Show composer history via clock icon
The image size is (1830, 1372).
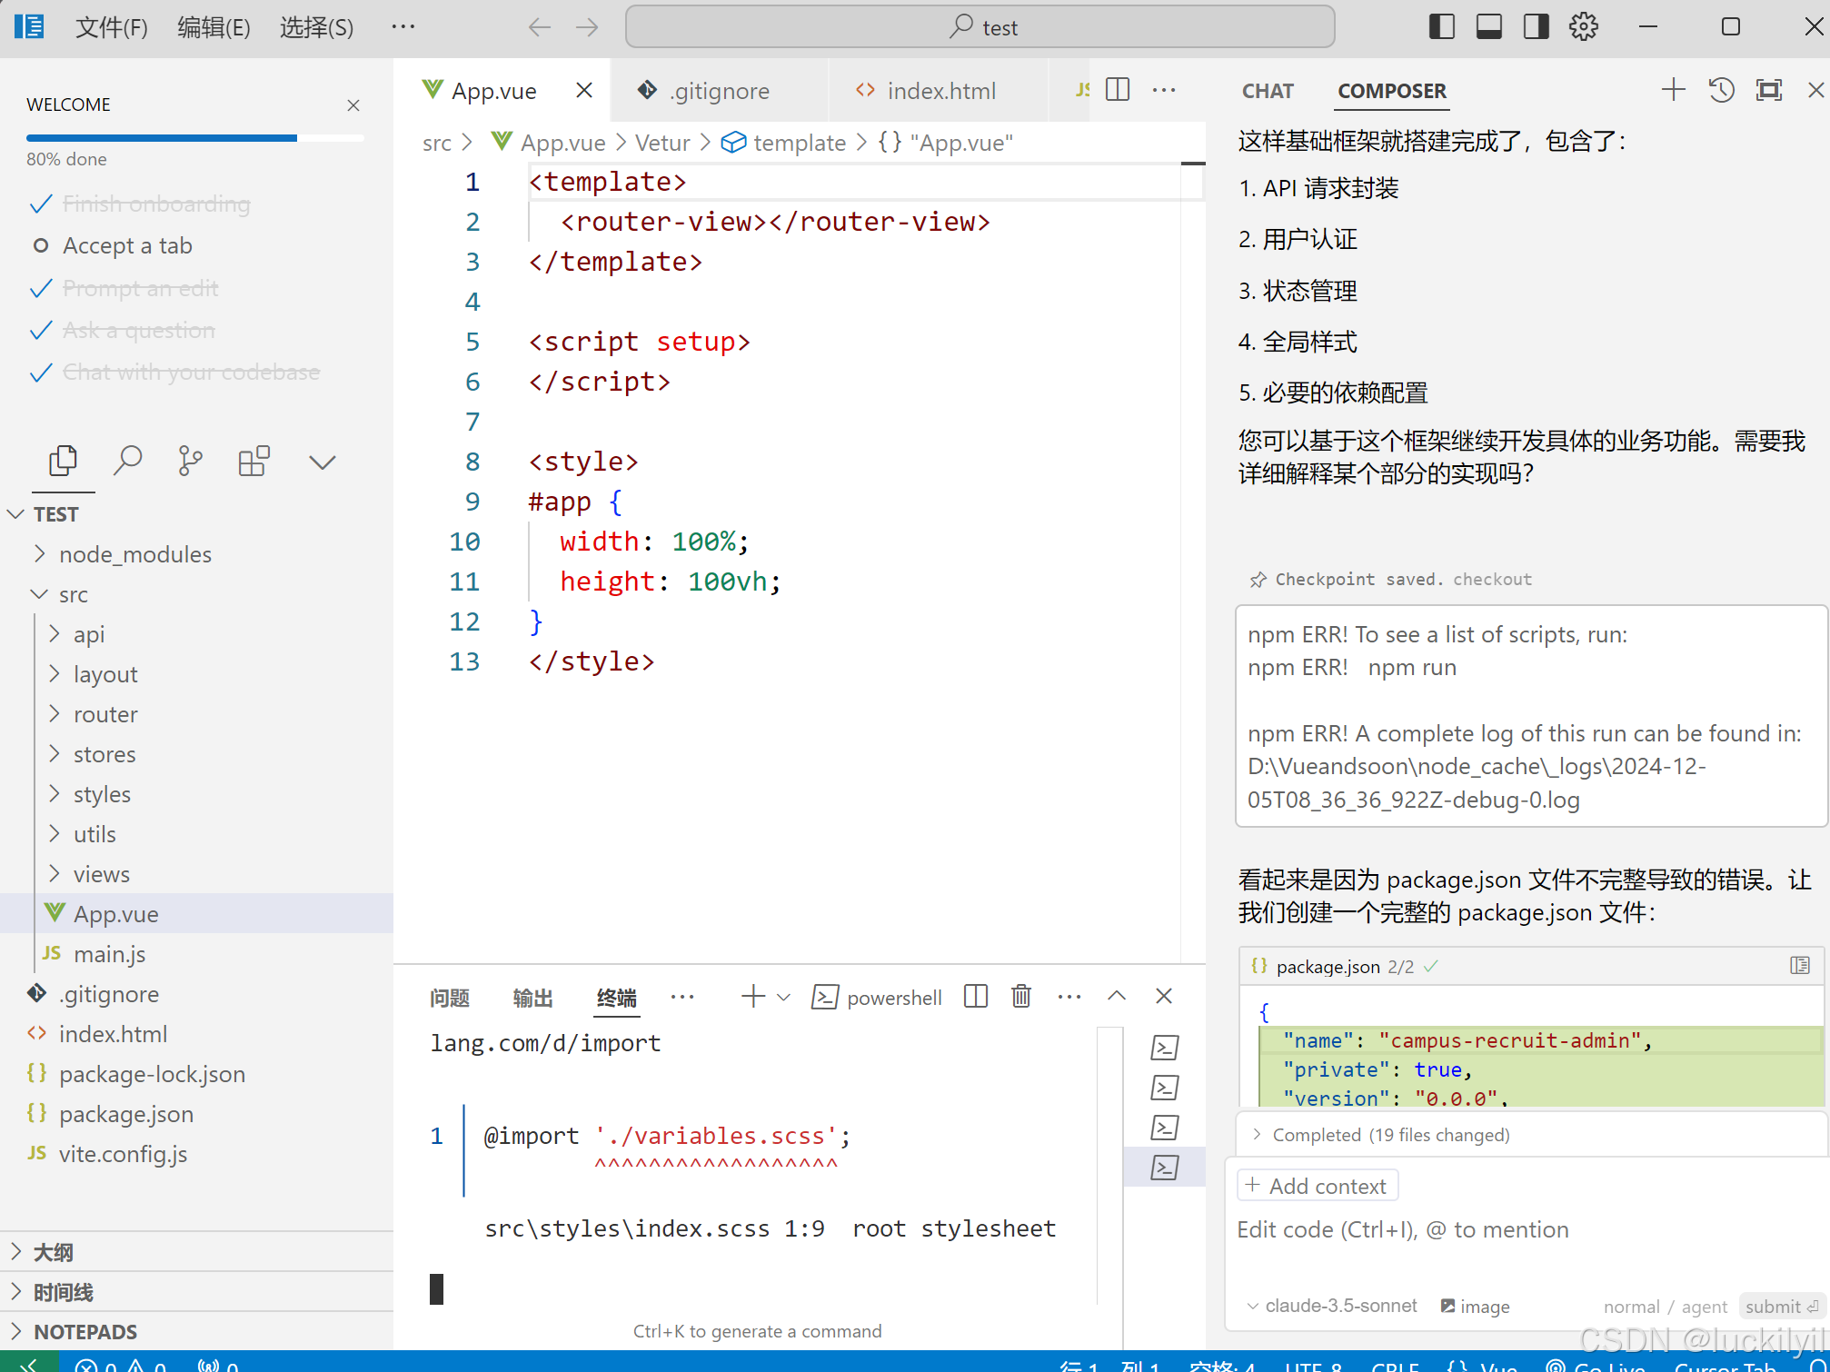point(1721,90)
